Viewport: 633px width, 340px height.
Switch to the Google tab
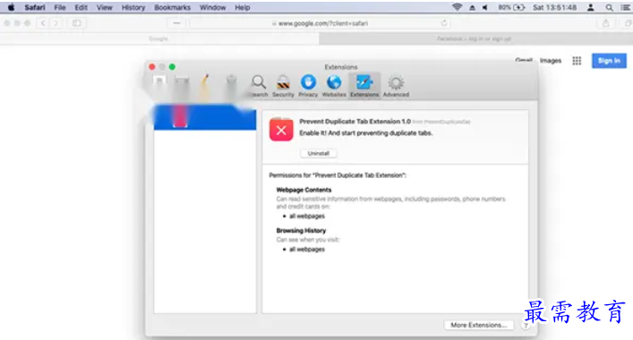[158, 38]
